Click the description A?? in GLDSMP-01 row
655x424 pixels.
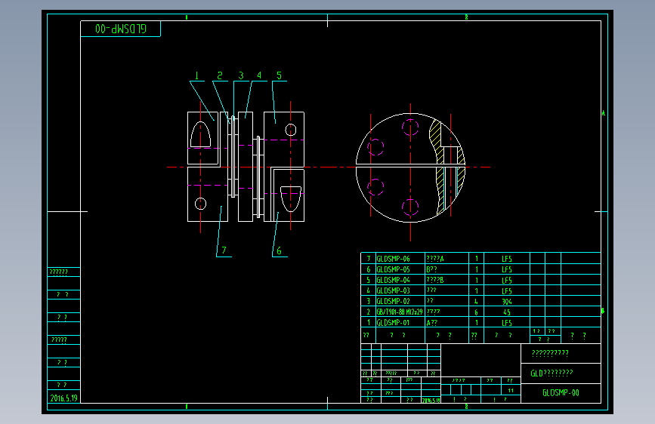[x=432, y=323]
